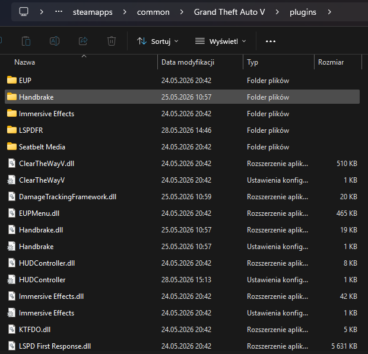Click the share toolbar icon

click(83, 42)
